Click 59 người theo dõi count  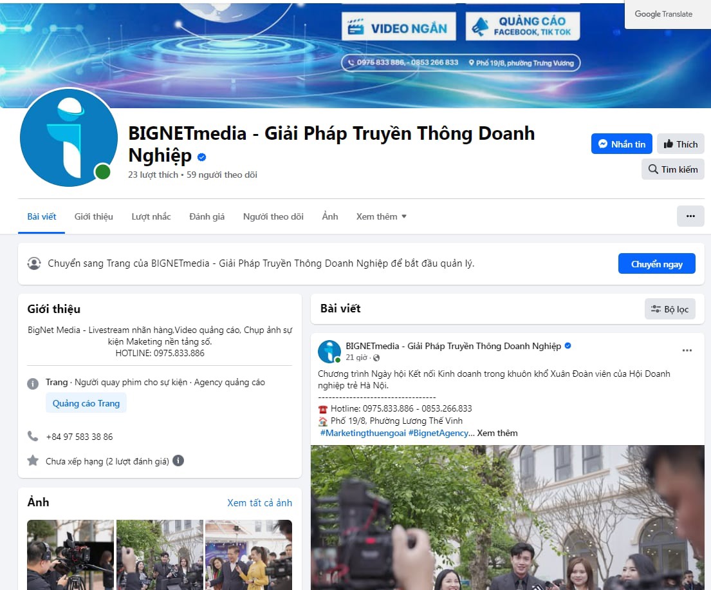(x=222, y=175)
